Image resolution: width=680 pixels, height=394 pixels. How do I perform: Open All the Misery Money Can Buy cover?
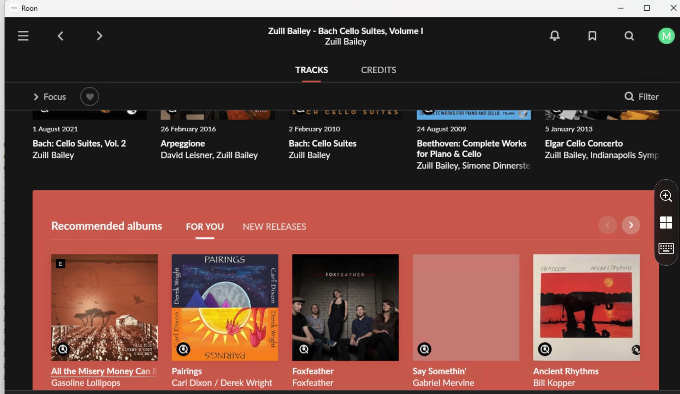coord(104,307)
